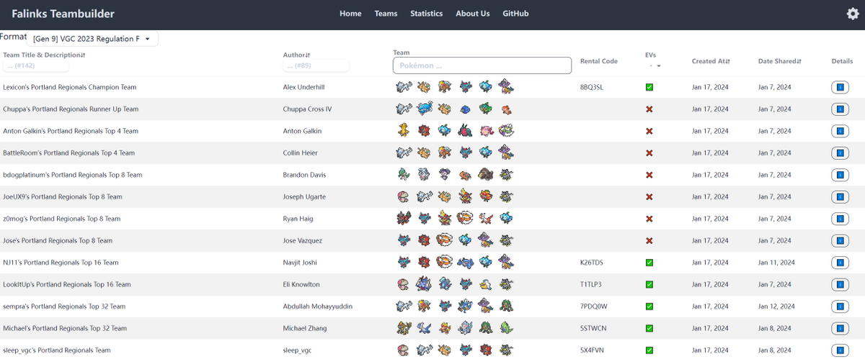This screenshot has width=865, height=359.
Task: Click green EVs checkmark in Lexicon's row
Action: (x=649, y=87)
